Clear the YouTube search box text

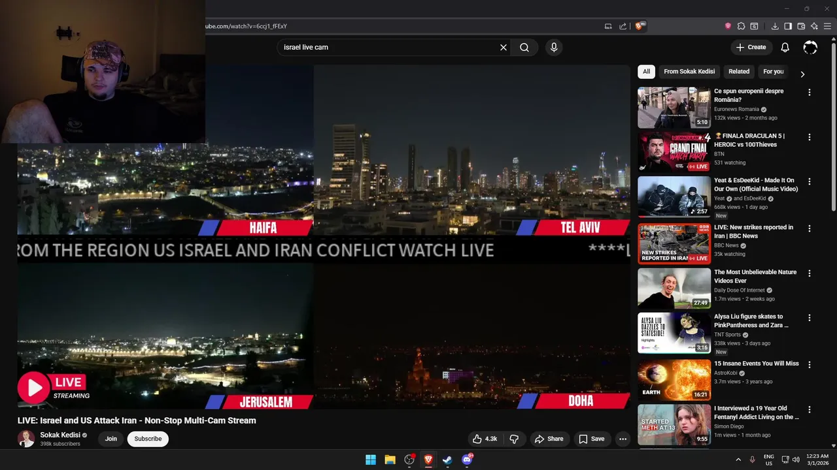[x=504, y=48]
